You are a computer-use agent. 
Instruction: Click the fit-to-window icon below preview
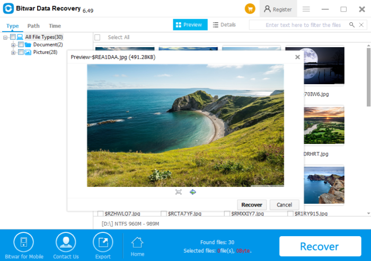(179, 192)
